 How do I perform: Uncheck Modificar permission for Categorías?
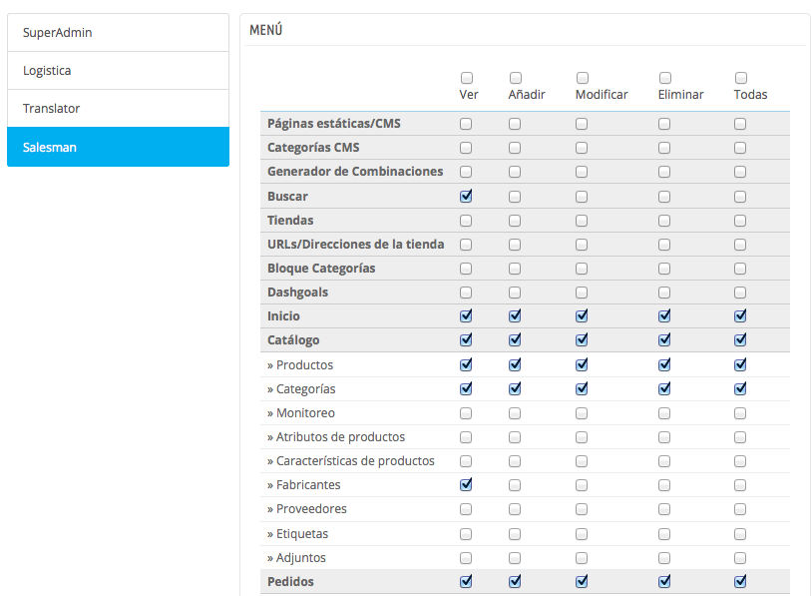click(x=582, y=389)
